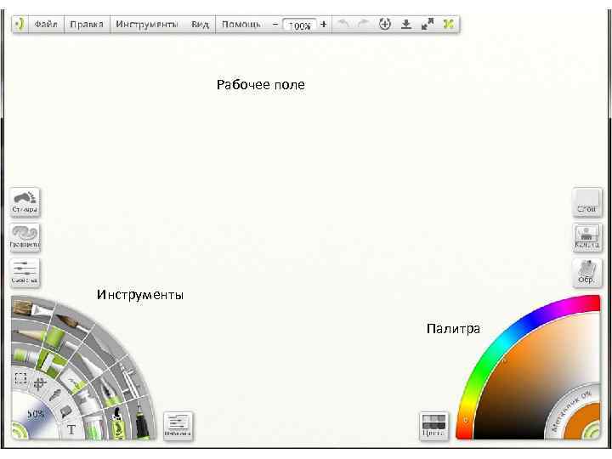The image size is (612, 459).
Task: Click the green X icon in toolbar
Action: pos(449,24)
